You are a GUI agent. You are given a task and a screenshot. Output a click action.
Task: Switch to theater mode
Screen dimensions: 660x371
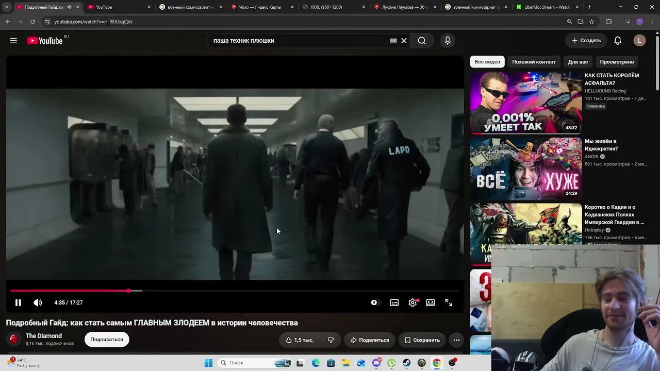click(431, 302)
